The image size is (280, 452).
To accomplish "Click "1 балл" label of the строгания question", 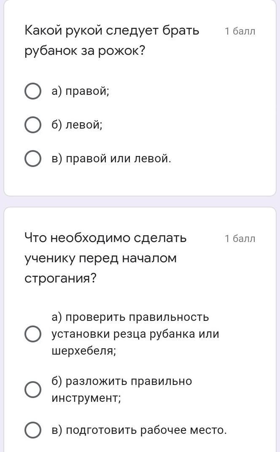I will (x=240, y=239).
